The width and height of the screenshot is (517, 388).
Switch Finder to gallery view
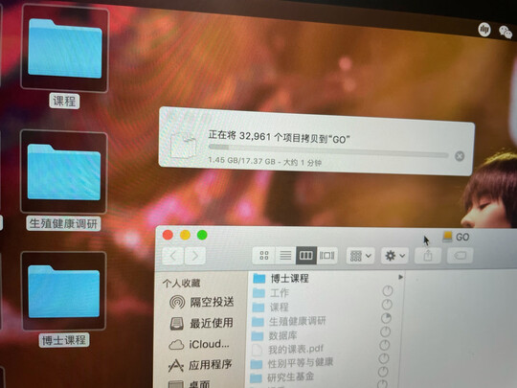(x=327, y=256)
